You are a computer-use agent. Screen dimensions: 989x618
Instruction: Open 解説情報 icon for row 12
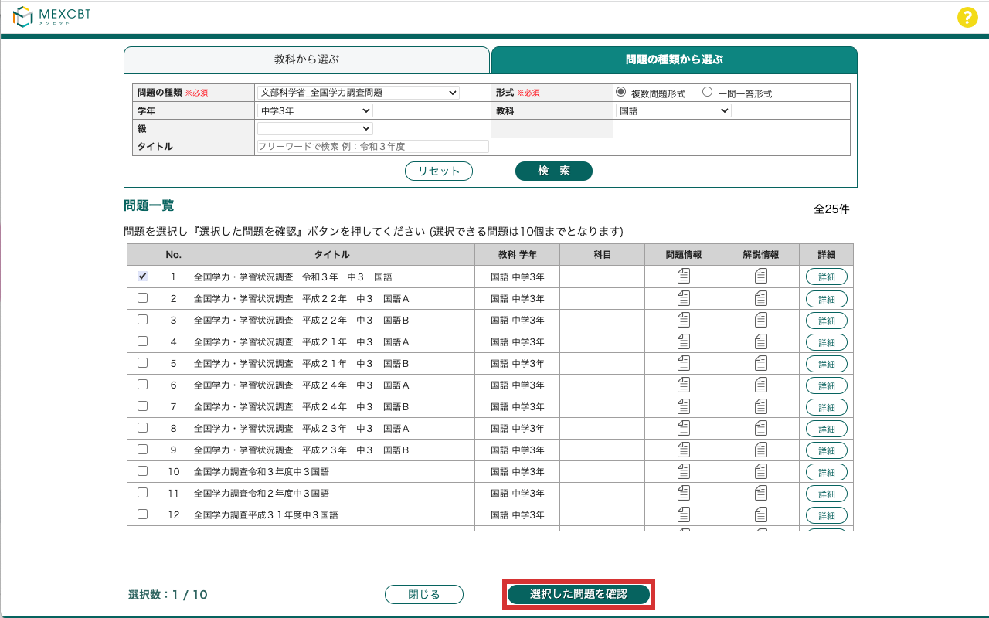point(761,514)
